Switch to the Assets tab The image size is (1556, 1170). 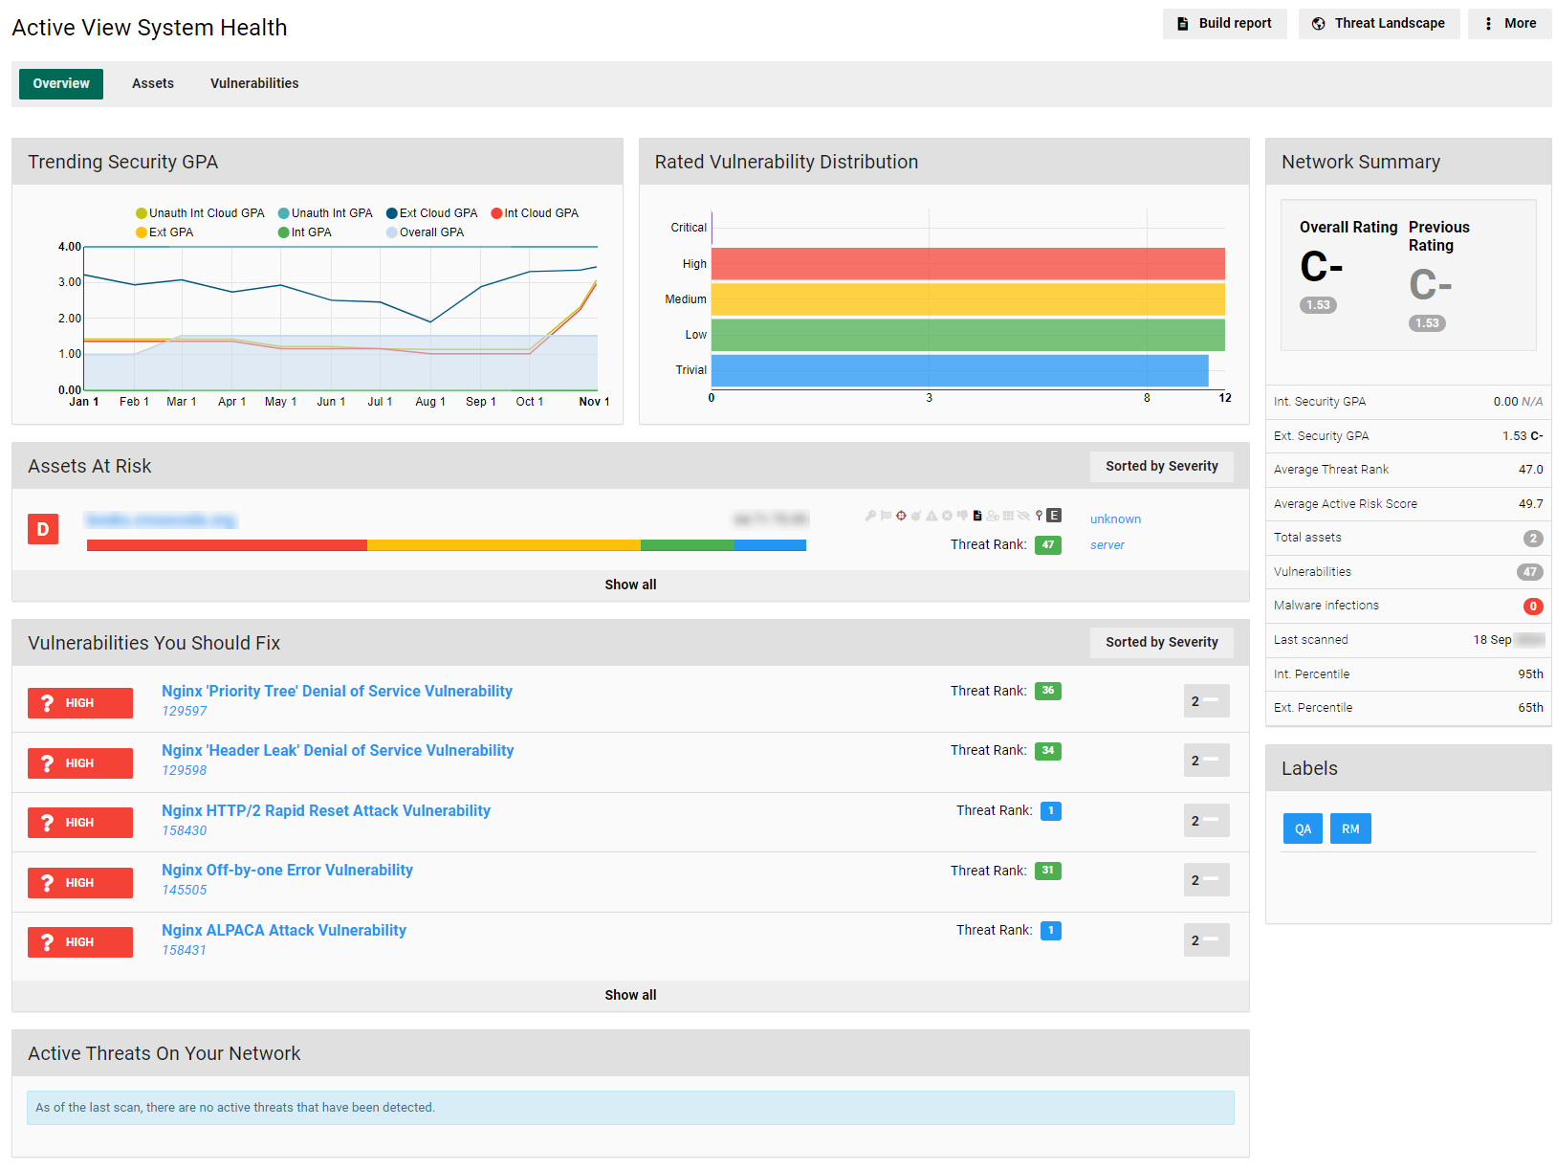pos(153,84)
